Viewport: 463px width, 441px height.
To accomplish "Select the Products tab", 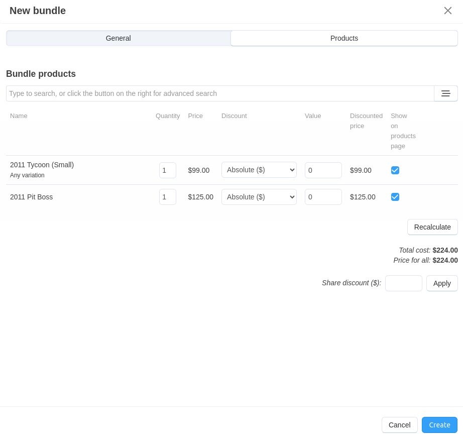I will [x=344, y=38].
